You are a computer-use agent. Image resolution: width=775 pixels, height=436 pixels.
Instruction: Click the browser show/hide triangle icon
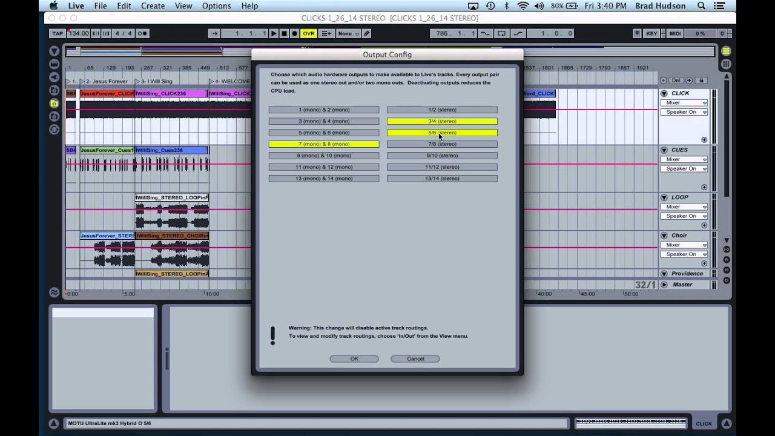[54, 51]
